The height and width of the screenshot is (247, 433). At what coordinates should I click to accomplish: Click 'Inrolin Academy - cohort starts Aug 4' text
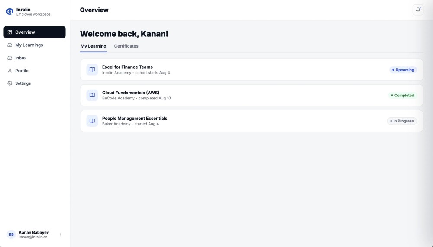[x=136, y=73]
